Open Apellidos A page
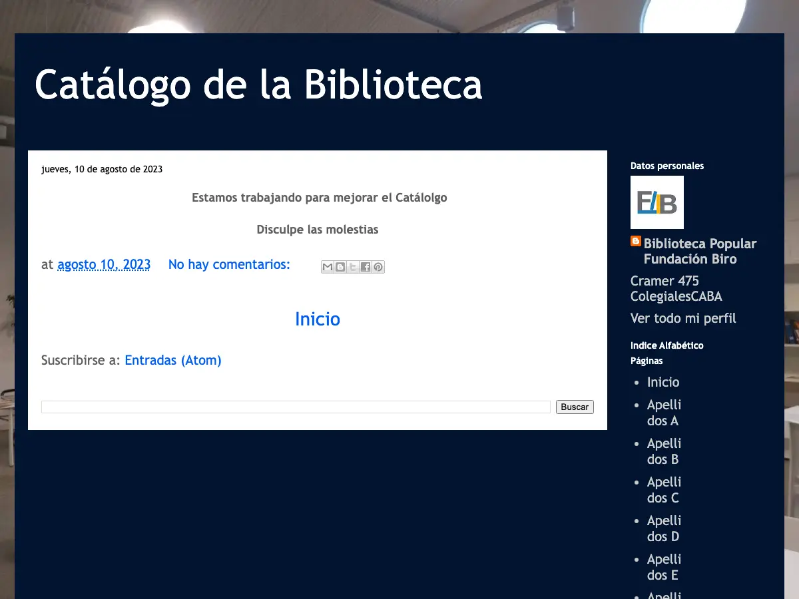This screenshot has height=599, width=799. click(x=664, y=413)
